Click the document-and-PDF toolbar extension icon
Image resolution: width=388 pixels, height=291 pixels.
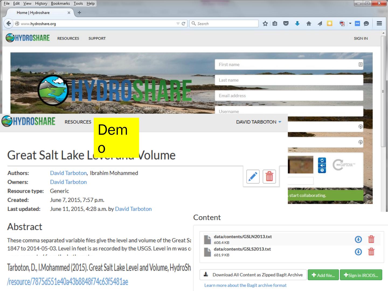pyautogui.click(x=342, y=23)
